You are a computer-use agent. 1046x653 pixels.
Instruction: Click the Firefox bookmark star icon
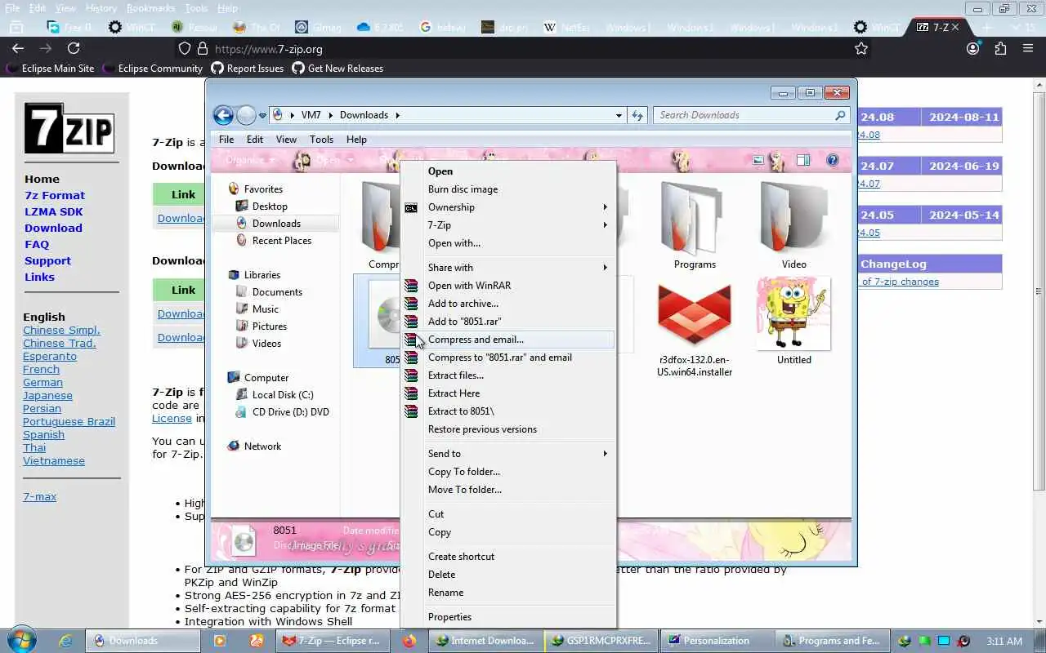click(860, 49)
